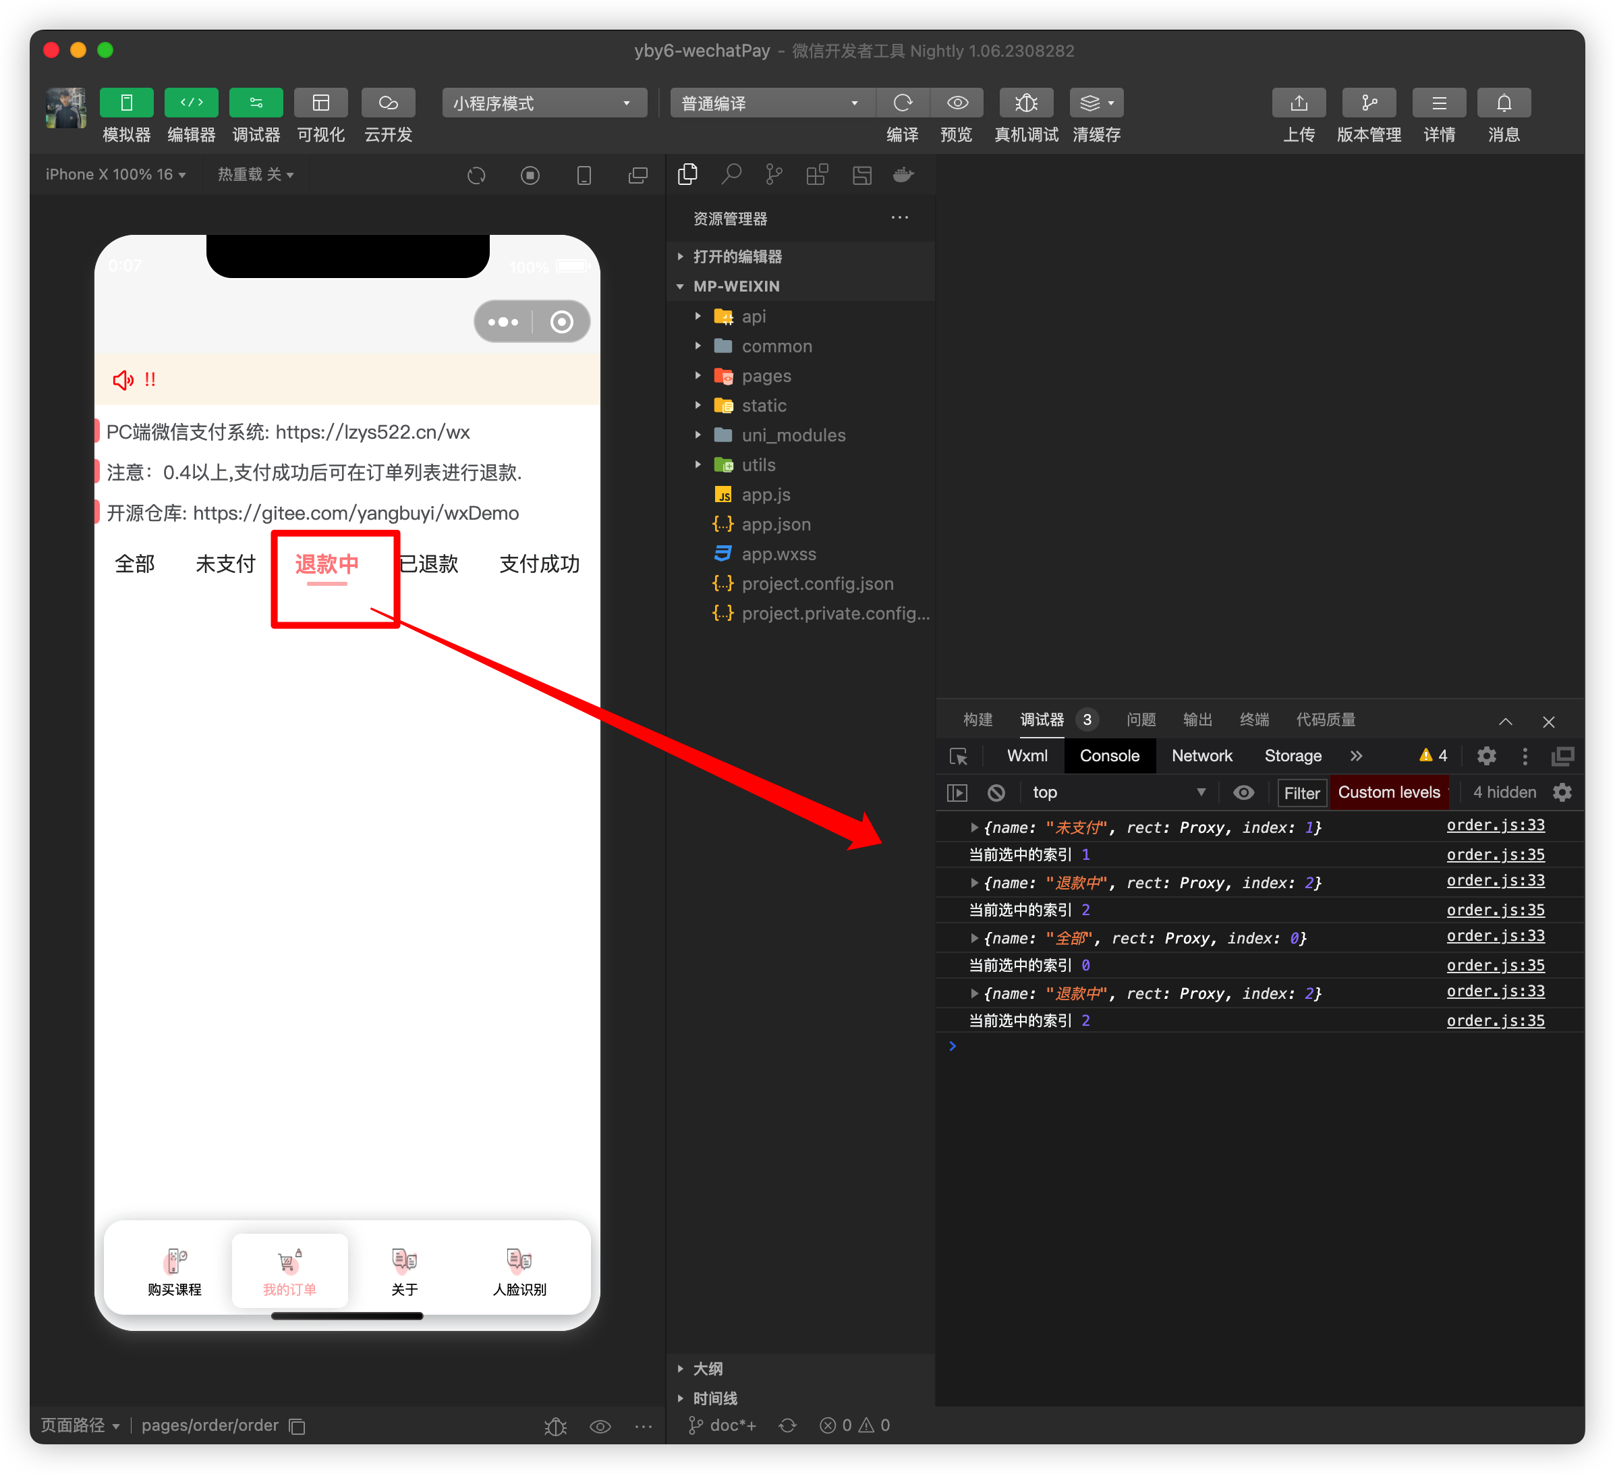Click the element inspector arrow icon

click(958, 756)
